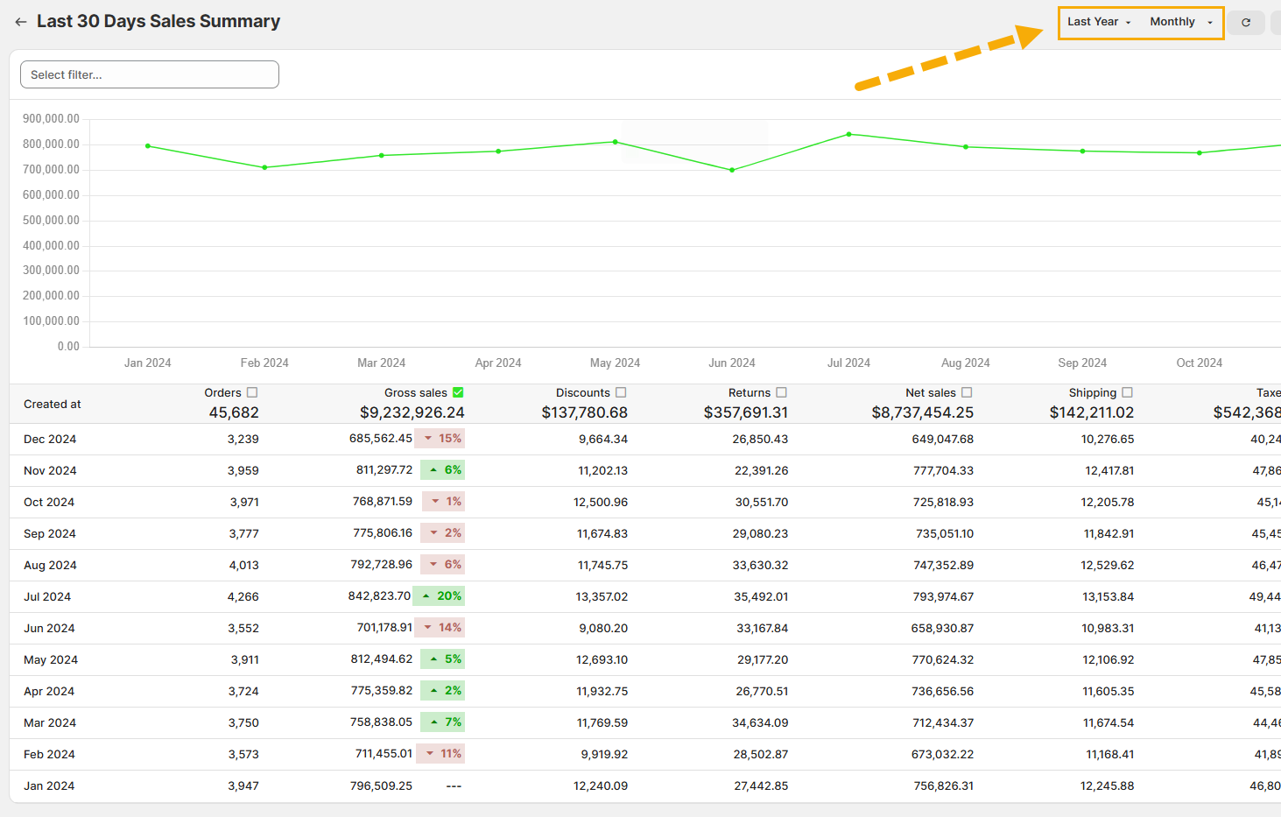Toggle the Returns checkbox on
This screenshot has width=1281, height=817.
pos(782,393)
